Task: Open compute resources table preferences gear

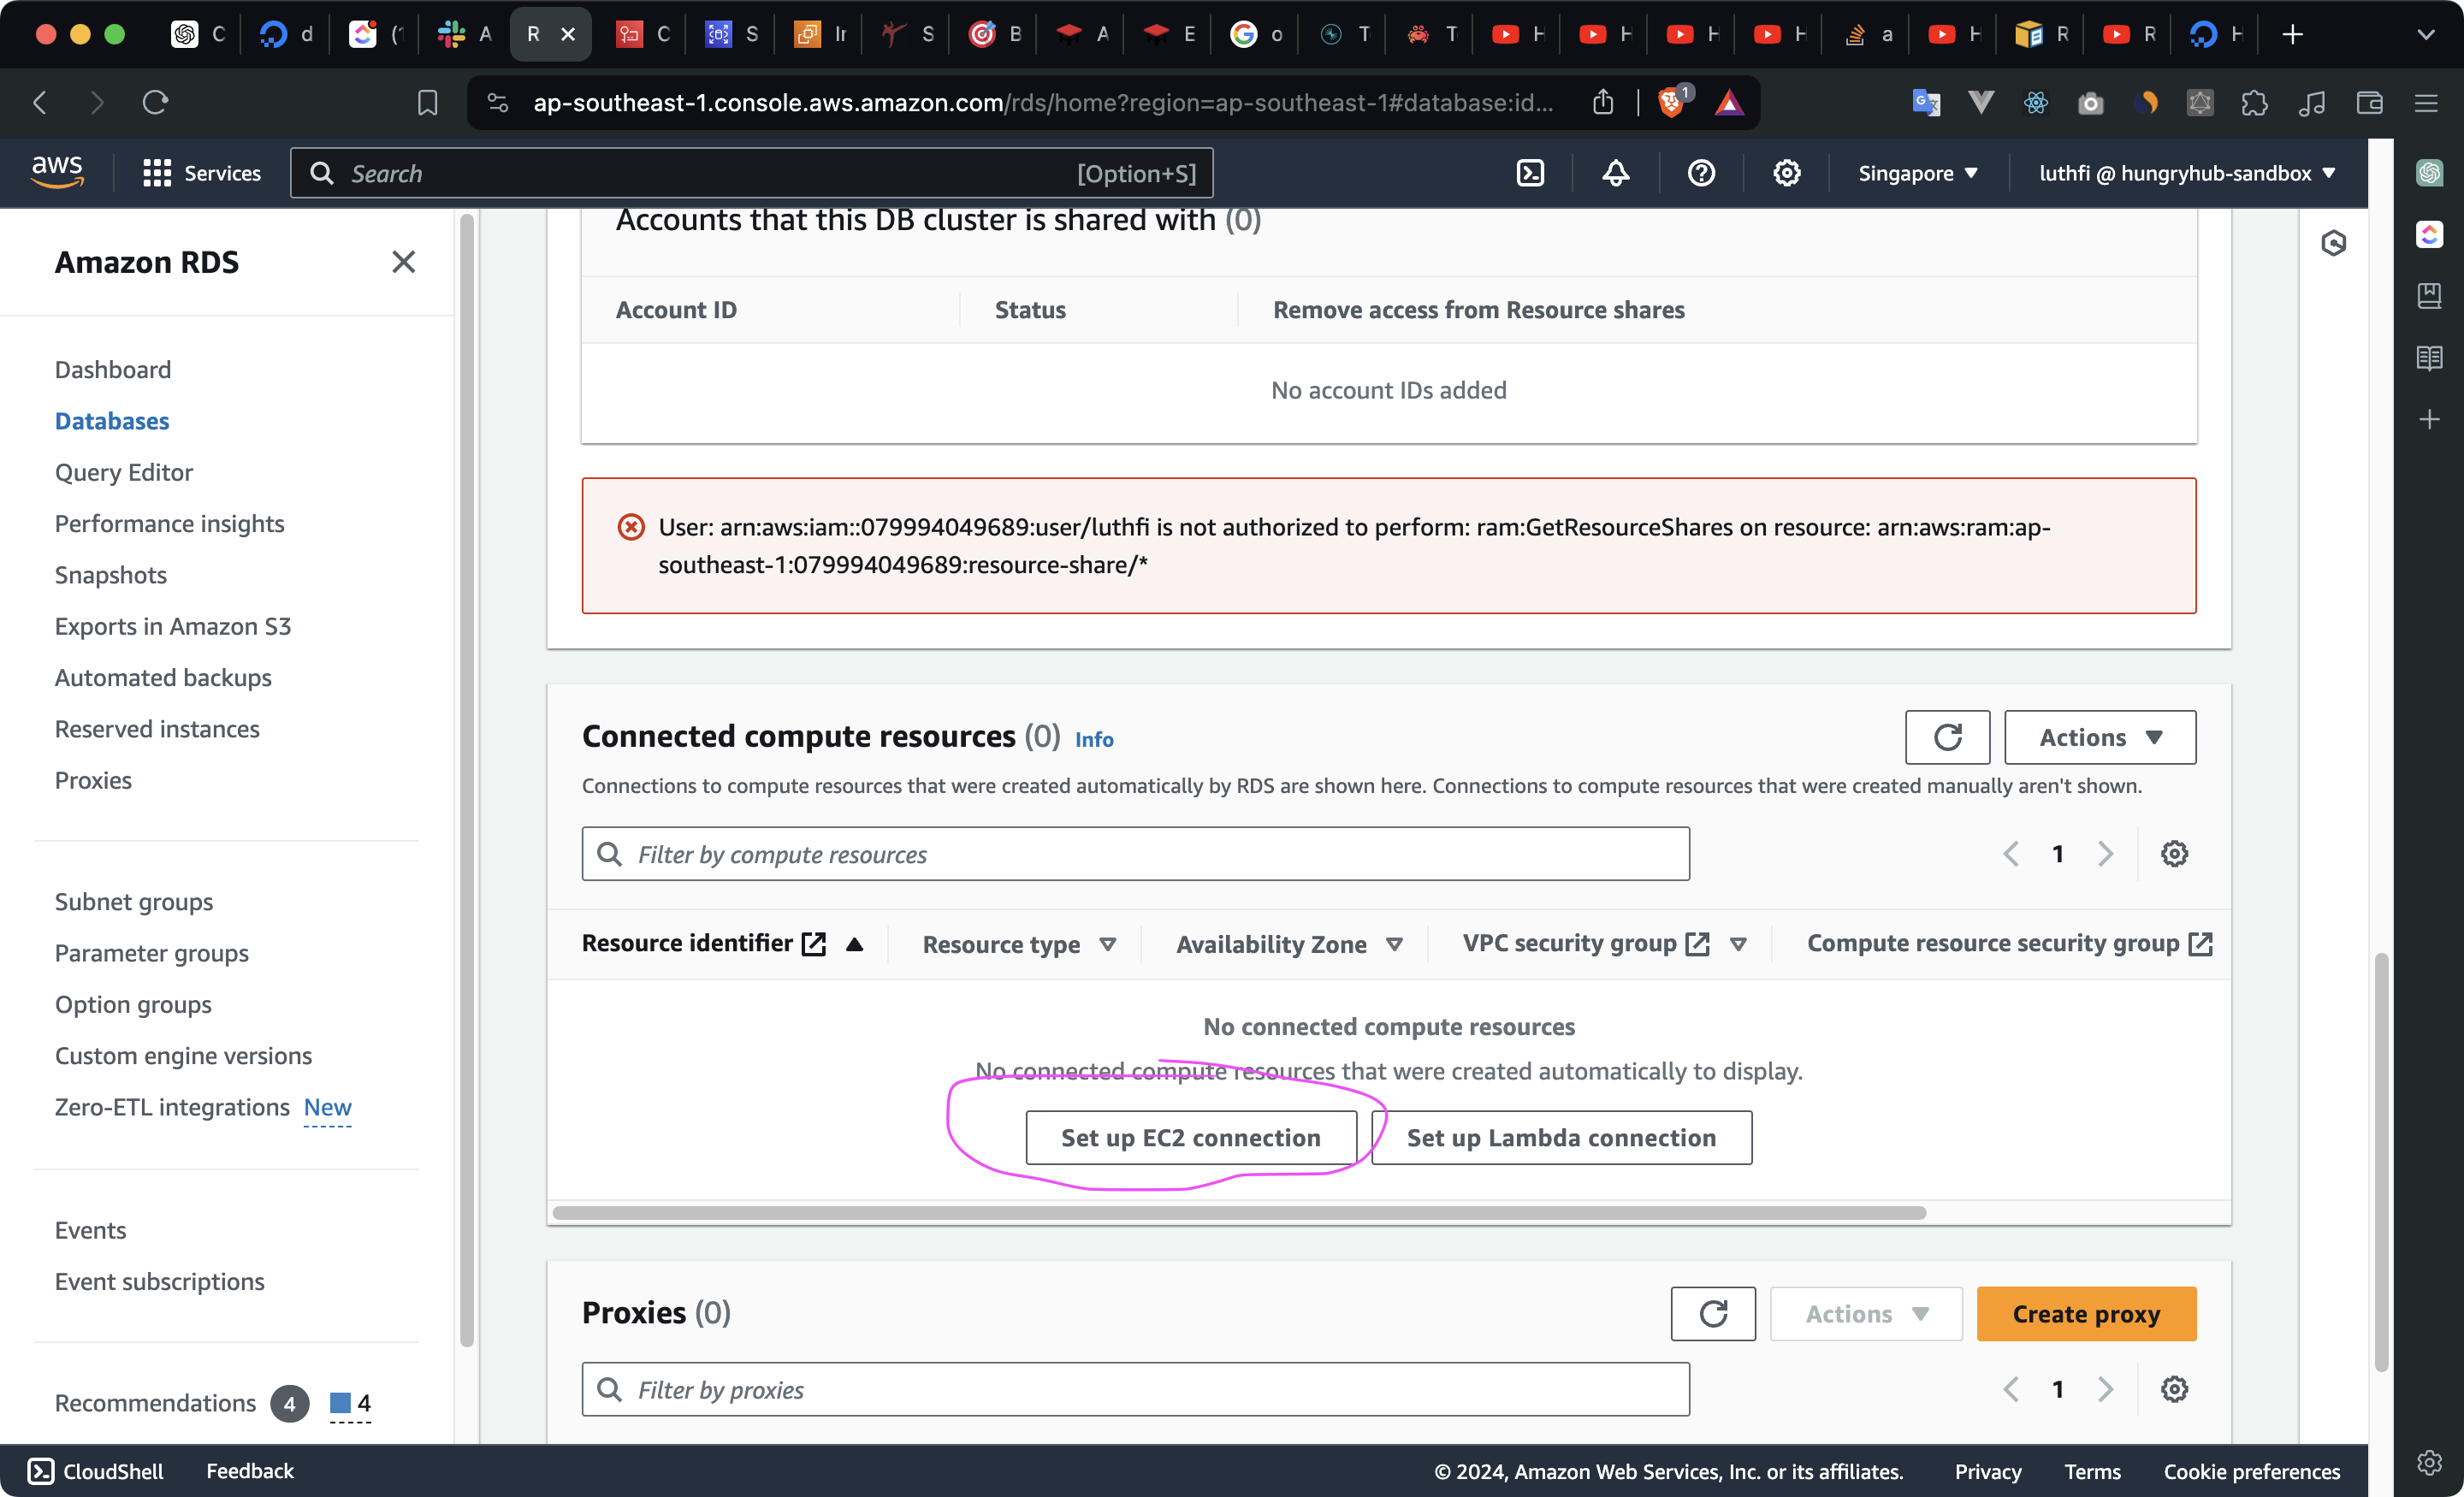Action: pos(2173,853)
